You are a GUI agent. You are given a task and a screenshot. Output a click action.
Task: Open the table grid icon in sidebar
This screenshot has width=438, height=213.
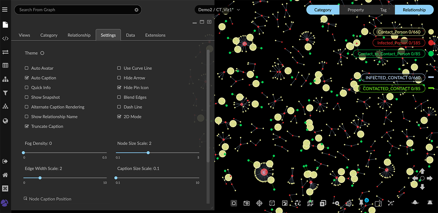(x=5, y=66)
